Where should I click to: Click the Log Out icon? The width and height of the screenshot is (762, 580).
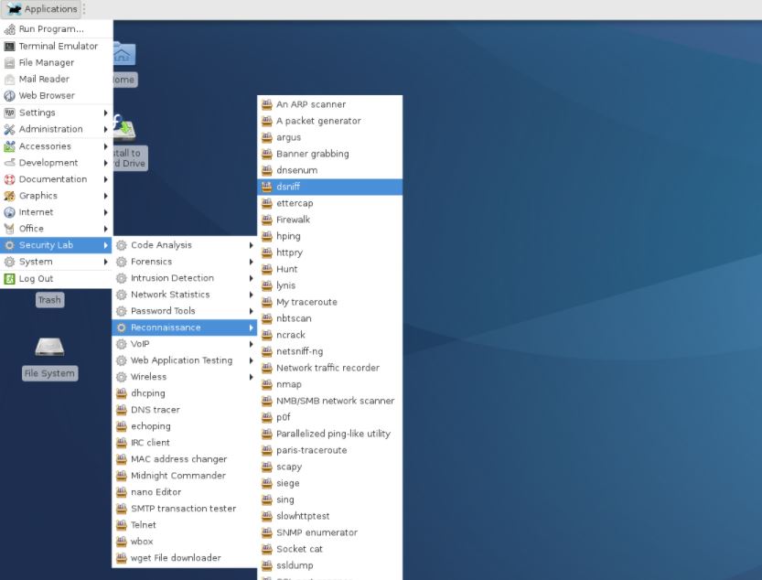9,279
